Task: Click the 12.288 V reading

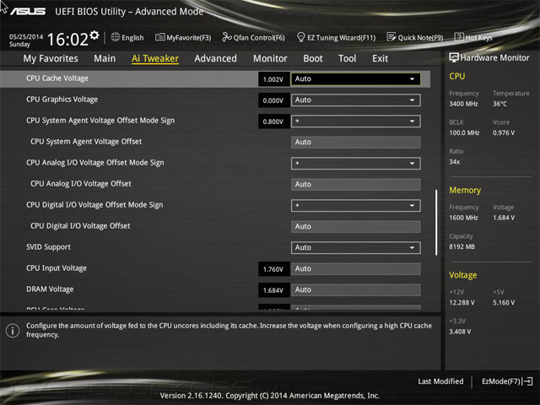Action: coord(462,302)
